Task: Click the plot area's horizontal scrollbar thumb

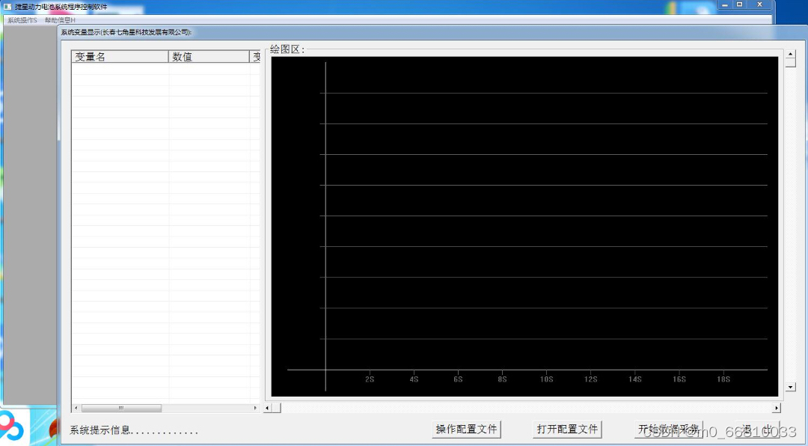Action: [x=276, y=408]
